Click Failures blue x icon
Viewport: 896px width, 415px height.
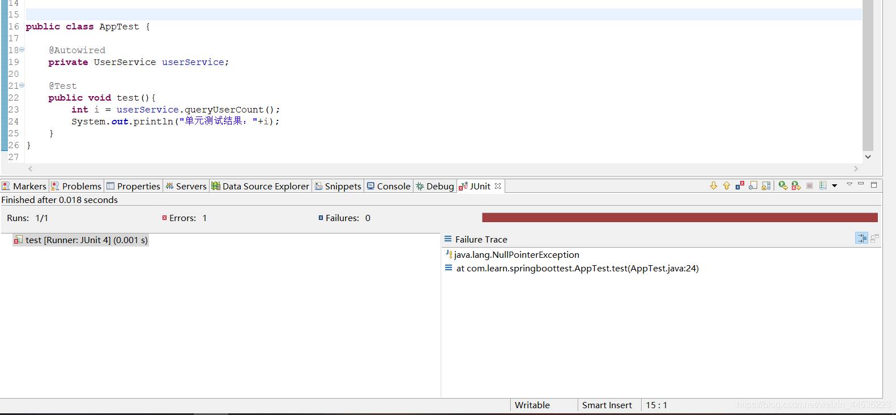point(321,218)
